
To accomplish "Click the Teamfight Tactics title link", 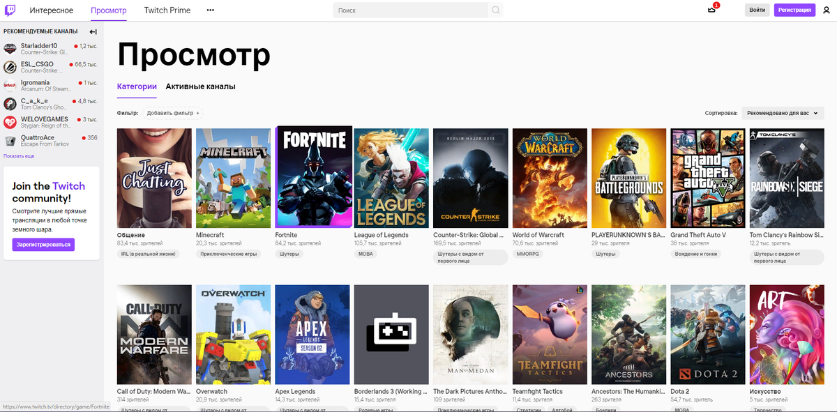I will coord(538,392).
